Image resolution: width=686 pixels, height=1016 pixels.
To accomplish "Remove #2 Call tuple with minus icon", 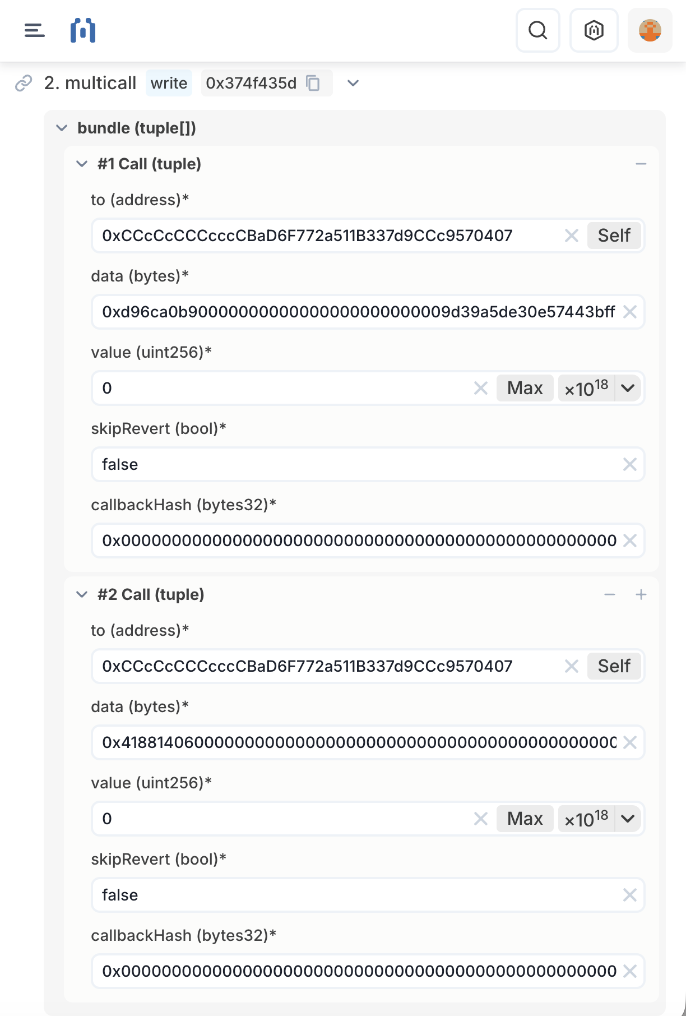I will point(610,594).
